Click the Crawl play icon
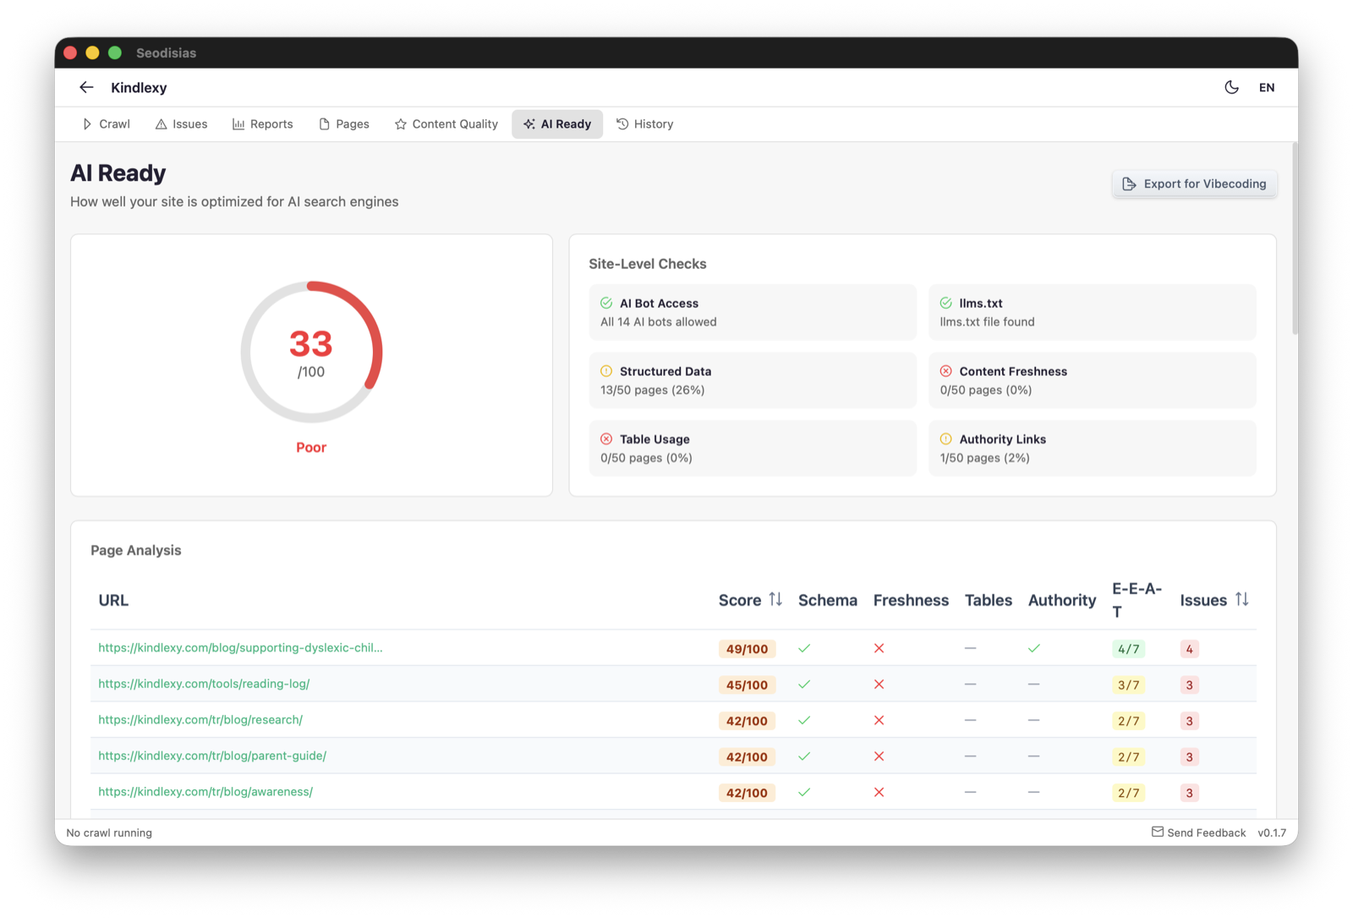Screen dimensions: 1353x918 86,124
